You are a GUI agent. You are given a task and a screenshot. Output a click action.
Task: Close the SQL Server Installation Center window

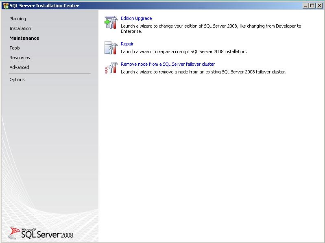[319, 6]
